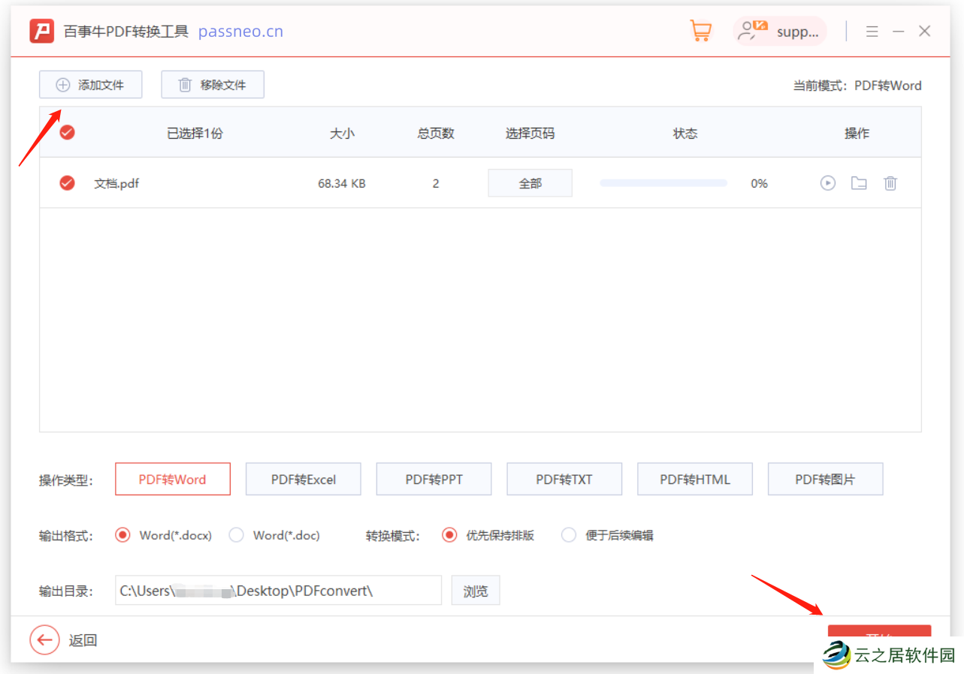Open the passneo.cn website link
The image size is (964, 674).
(x=240, y=31)
